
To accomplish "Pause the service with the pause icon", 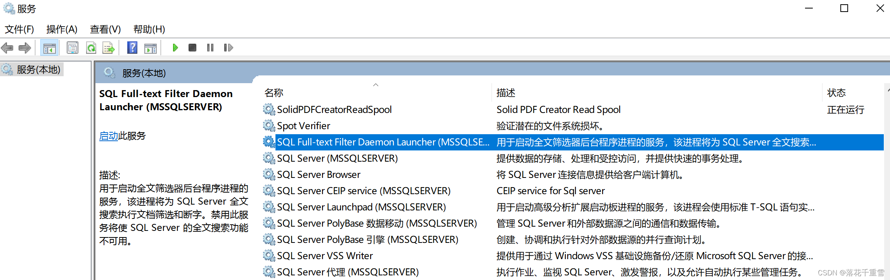I will click(x=210, y=48).
